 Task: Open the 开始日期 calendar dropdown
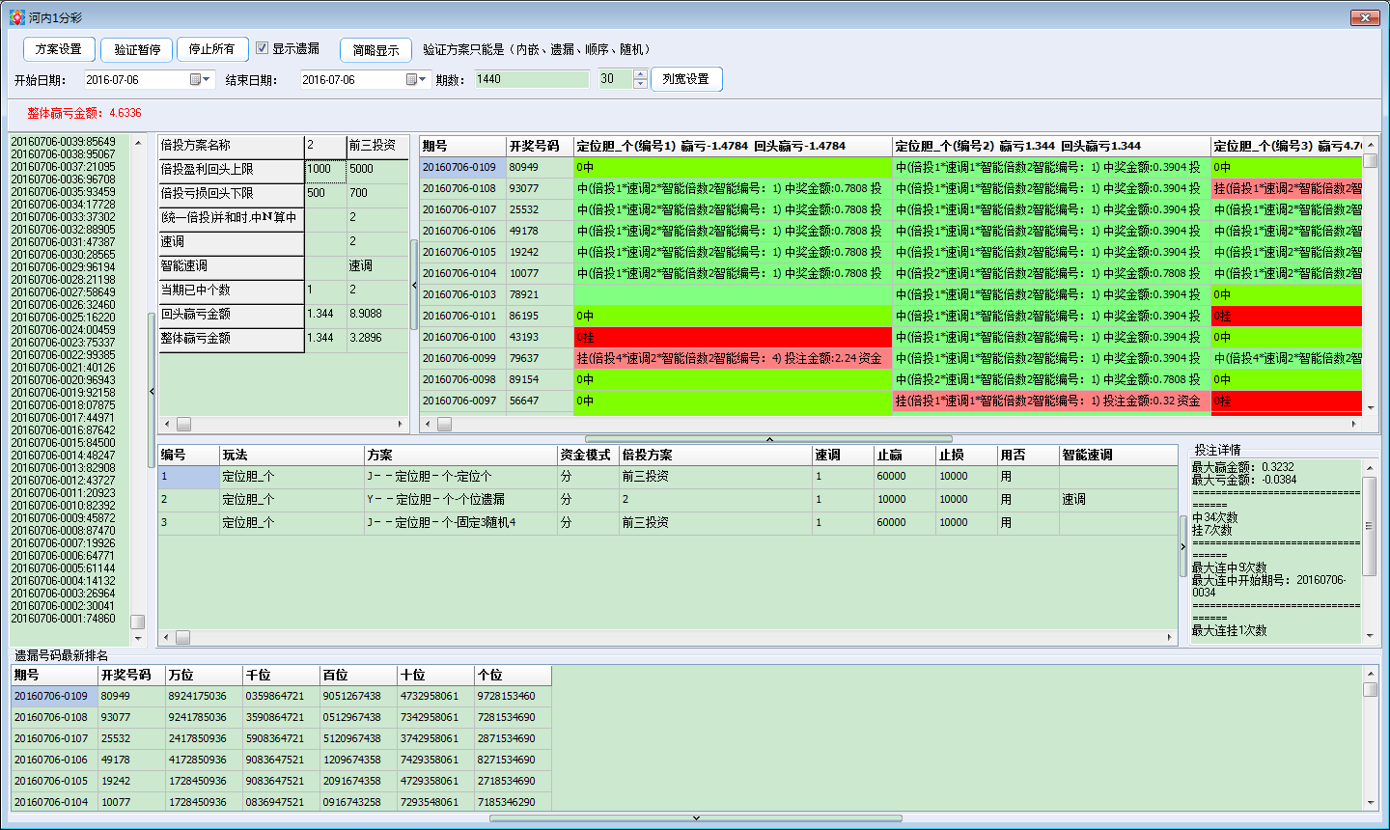coord(200,80)
